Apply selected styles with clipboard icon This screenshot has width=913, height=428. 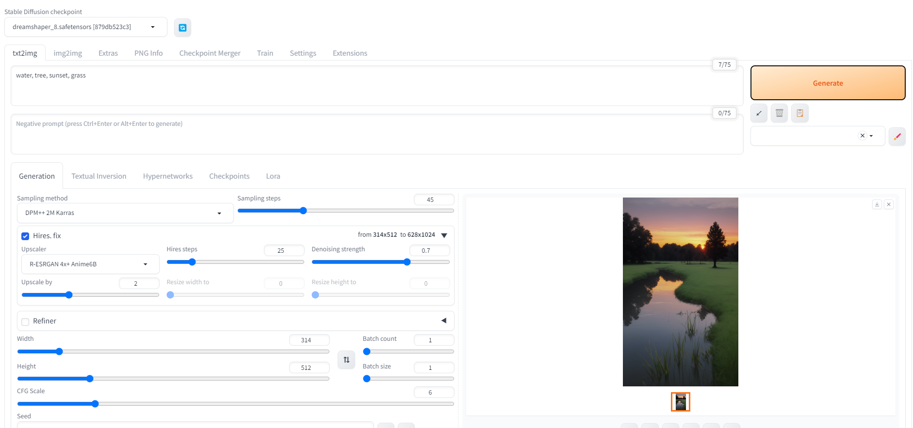799,113
